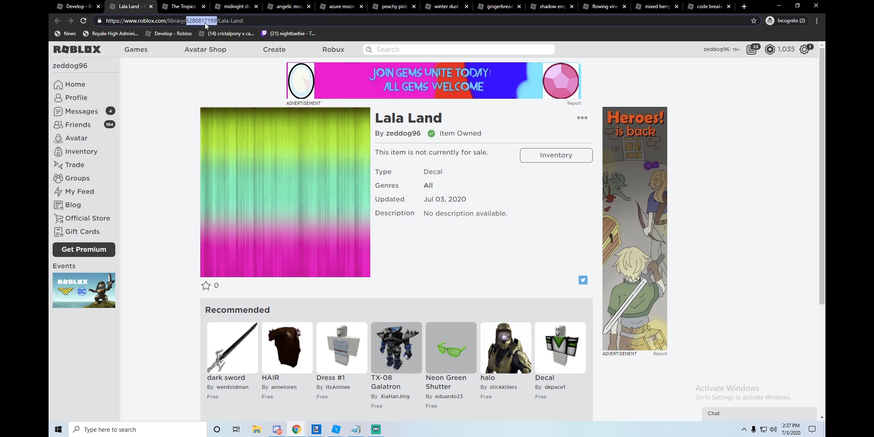This screenshot has height=437, width=874.
Task: Open the halo recommended item
Action: coord(505,348)
